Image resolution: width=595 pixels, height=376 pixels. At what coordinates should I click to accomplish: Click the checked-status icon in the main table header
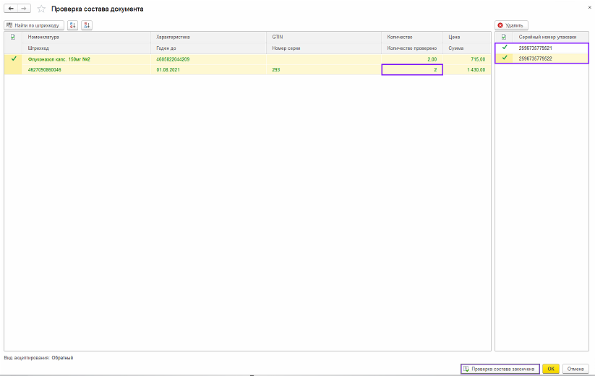(13, 36)
